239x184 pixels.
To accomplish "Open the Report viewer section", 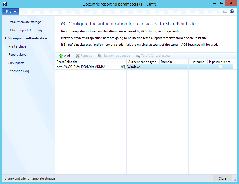I will click(18, 55).
